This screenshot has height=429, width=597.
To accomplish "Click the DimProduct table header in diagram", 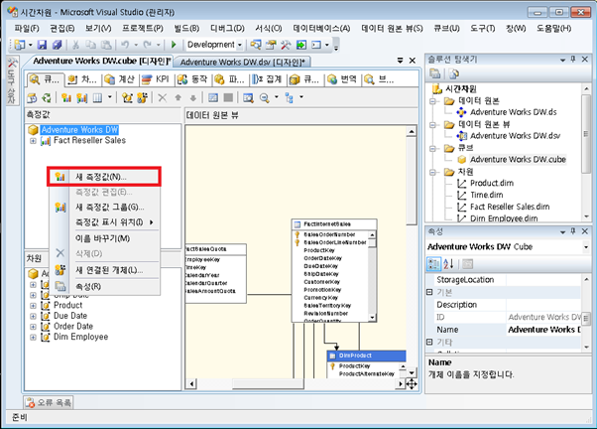I will 366,356.
